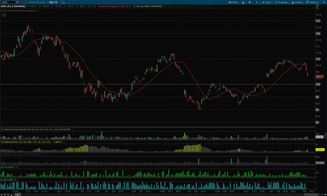Click the crosshair pan tool icon
Viewport: 327px width, 196px height.
pos(2,194)
